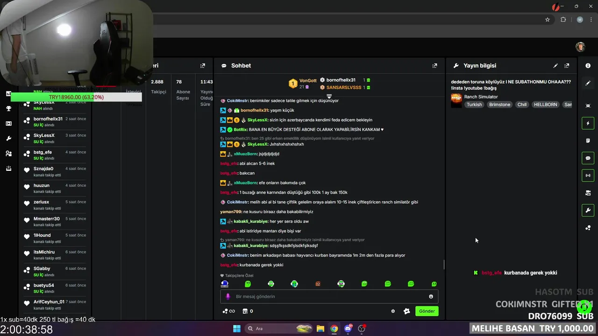Viewport: 598px width, 336px height.
Task: Pick the orange angry emote in emote row
Action: point(318,284)
